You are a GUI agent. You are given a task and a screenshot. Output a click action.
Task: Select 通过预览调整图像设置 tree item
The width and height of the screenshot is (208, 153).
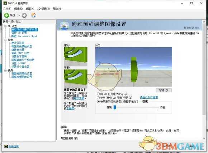[x=25, y=29]
